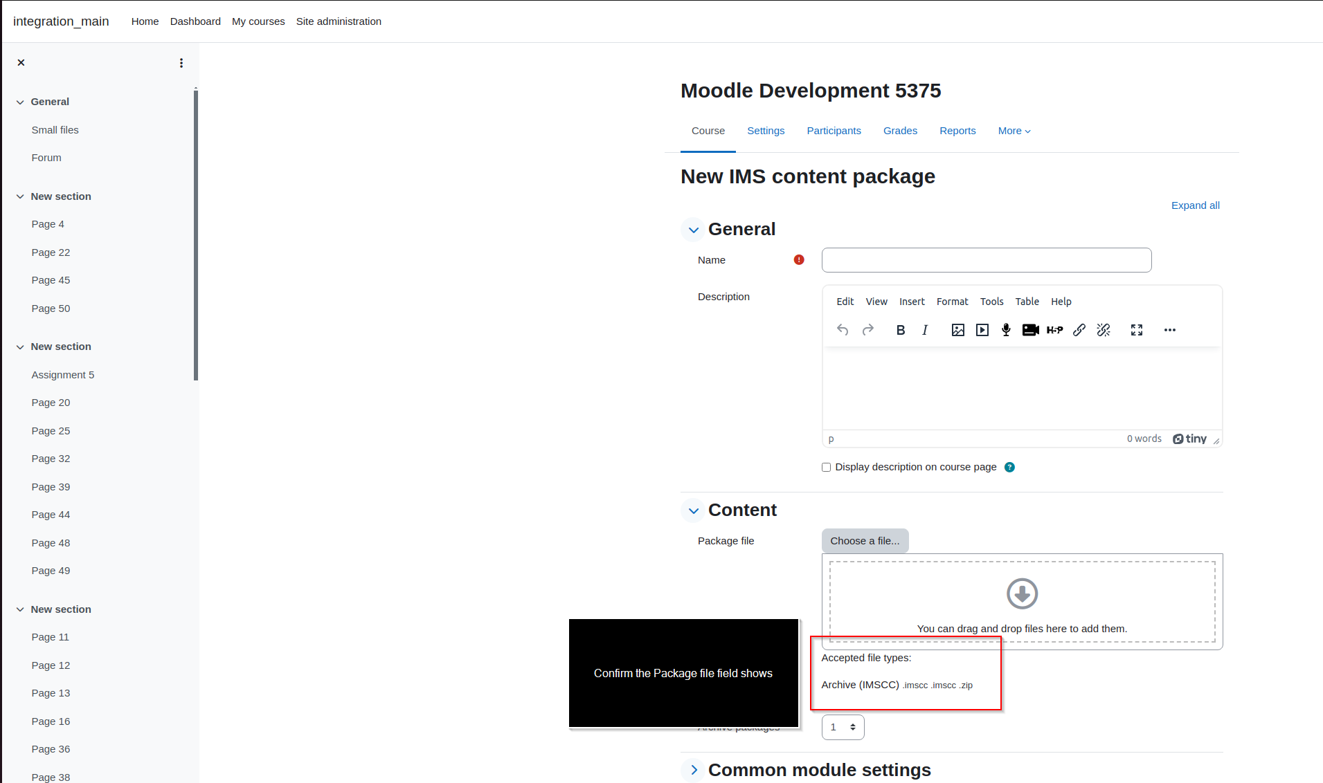Remove link with the unlink icon
This screenshot has height=783, width=1323.
(1104, 330)
